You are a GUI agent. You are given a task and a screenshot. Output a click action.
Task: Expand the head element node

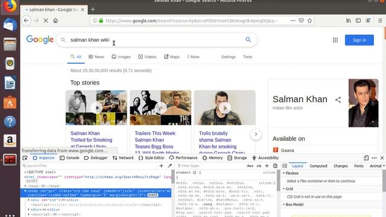25,186
